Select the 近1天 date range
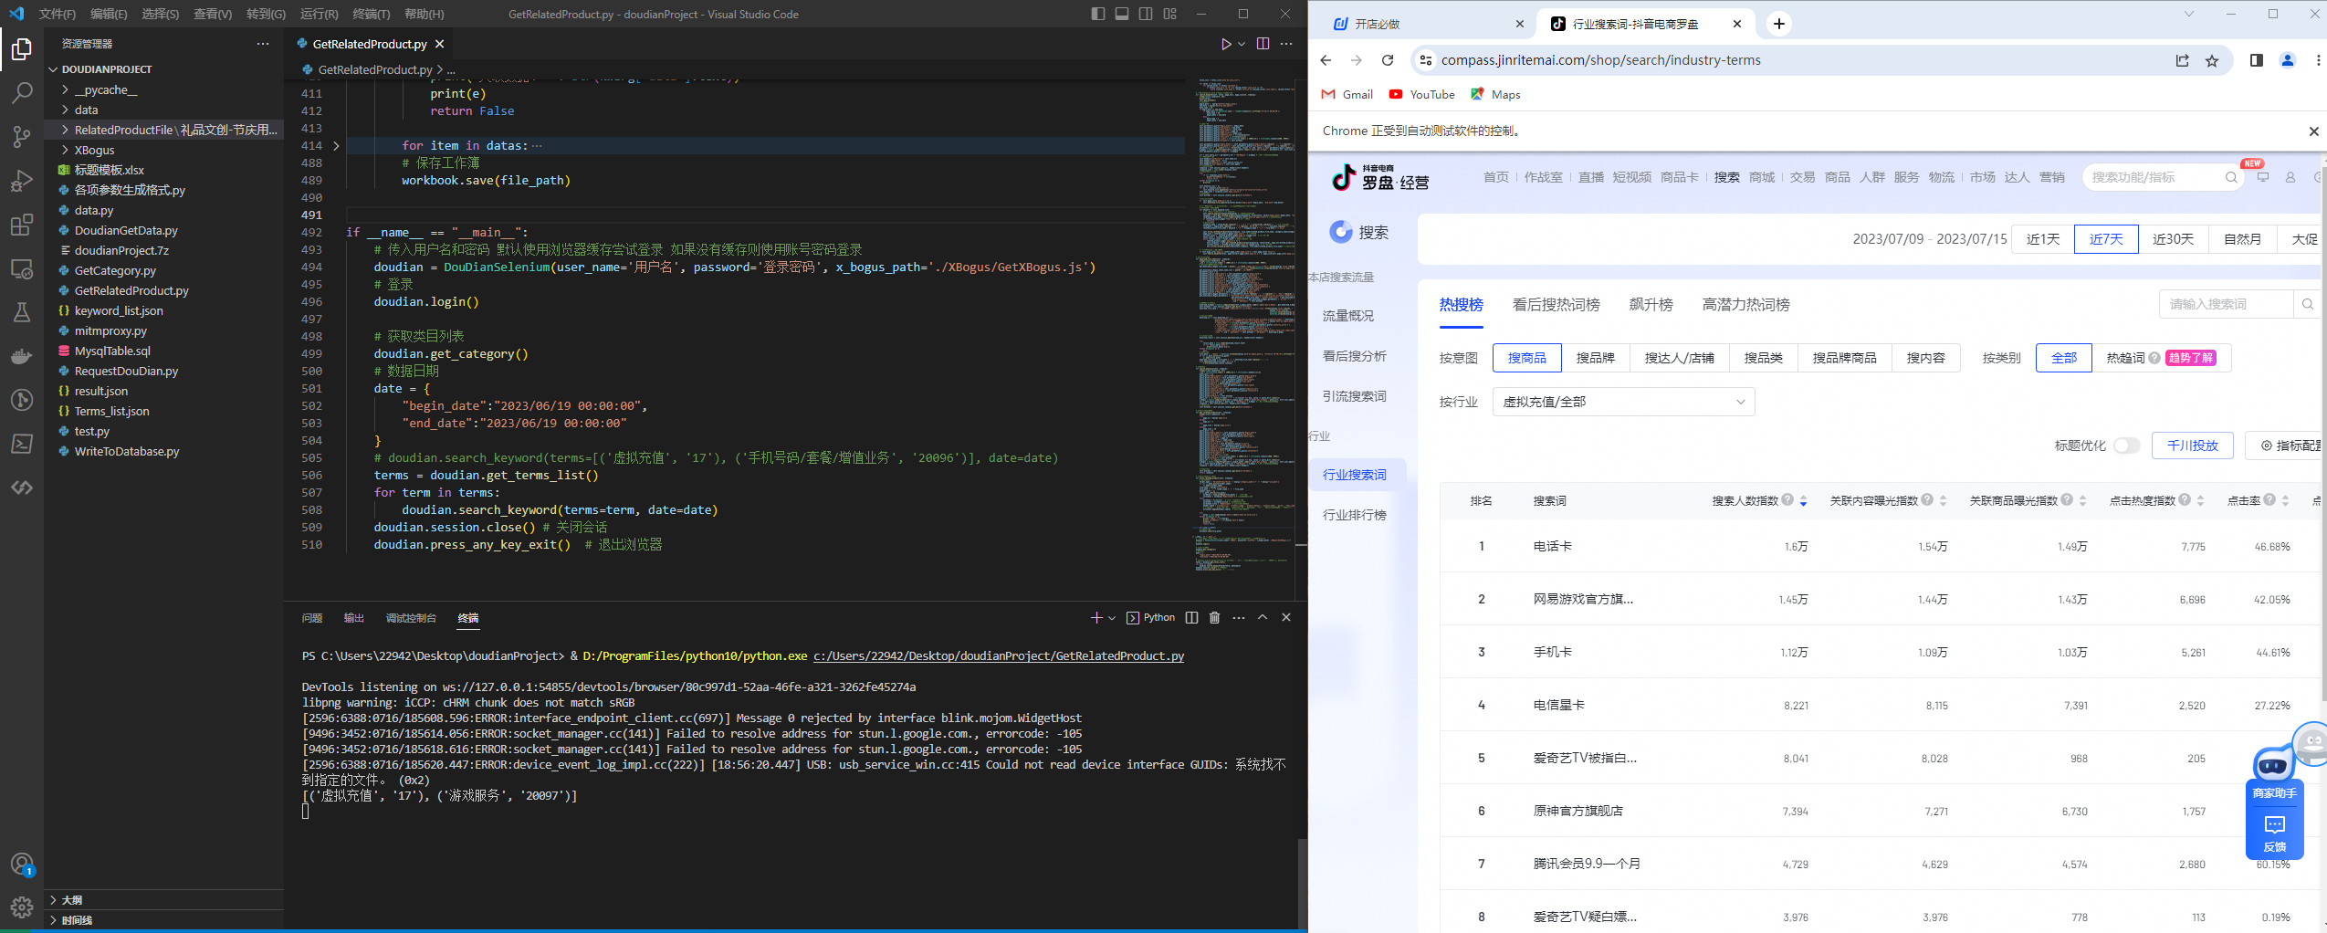The width and height of the screenshot is (2327, 933). pyautogui.click(x=2043, y=239)
